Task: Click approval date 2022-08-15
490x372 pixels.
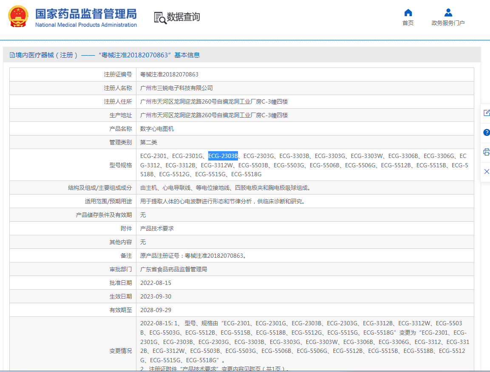Action: [x=156, y=283]
